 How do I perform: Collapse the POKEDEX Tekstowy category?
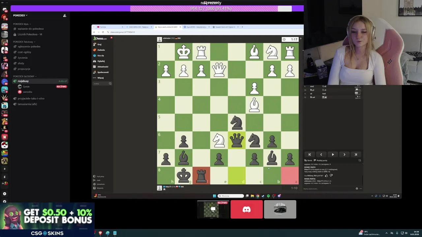(24, 42)
